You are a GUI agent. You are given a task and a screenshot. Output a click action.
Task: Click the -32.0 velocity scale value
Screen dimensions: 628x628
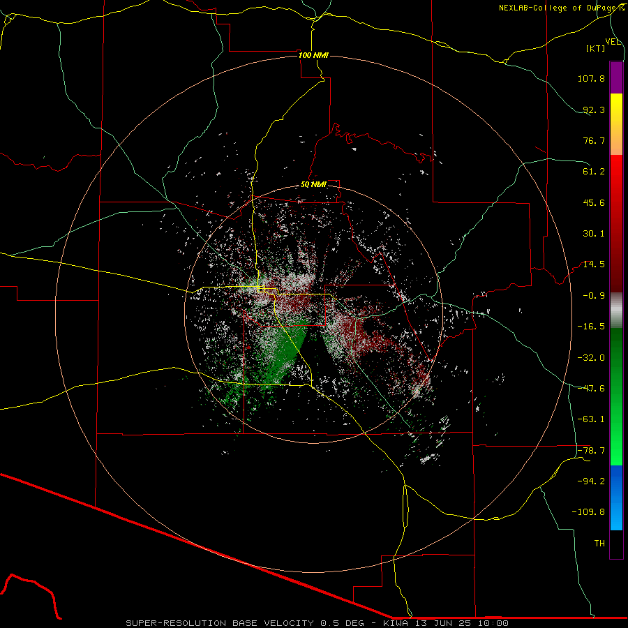(x=591, y=358)
